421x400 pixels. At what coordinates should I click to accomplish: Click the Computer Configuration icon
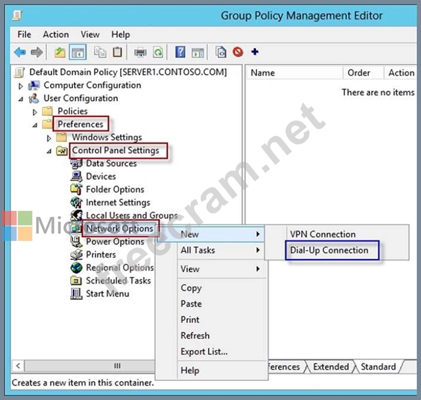point(34,85)
